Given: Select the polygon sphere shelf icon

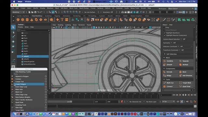Looking at the screenshot, I should coord(18,20).
